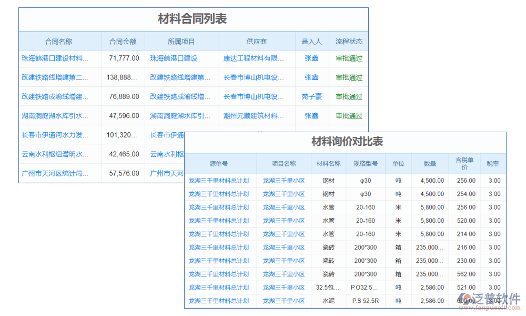This screenshot has width=526, height=316.
Task: Click quantity 235,000 cell in 瓷砖 row
Action: 429,247
